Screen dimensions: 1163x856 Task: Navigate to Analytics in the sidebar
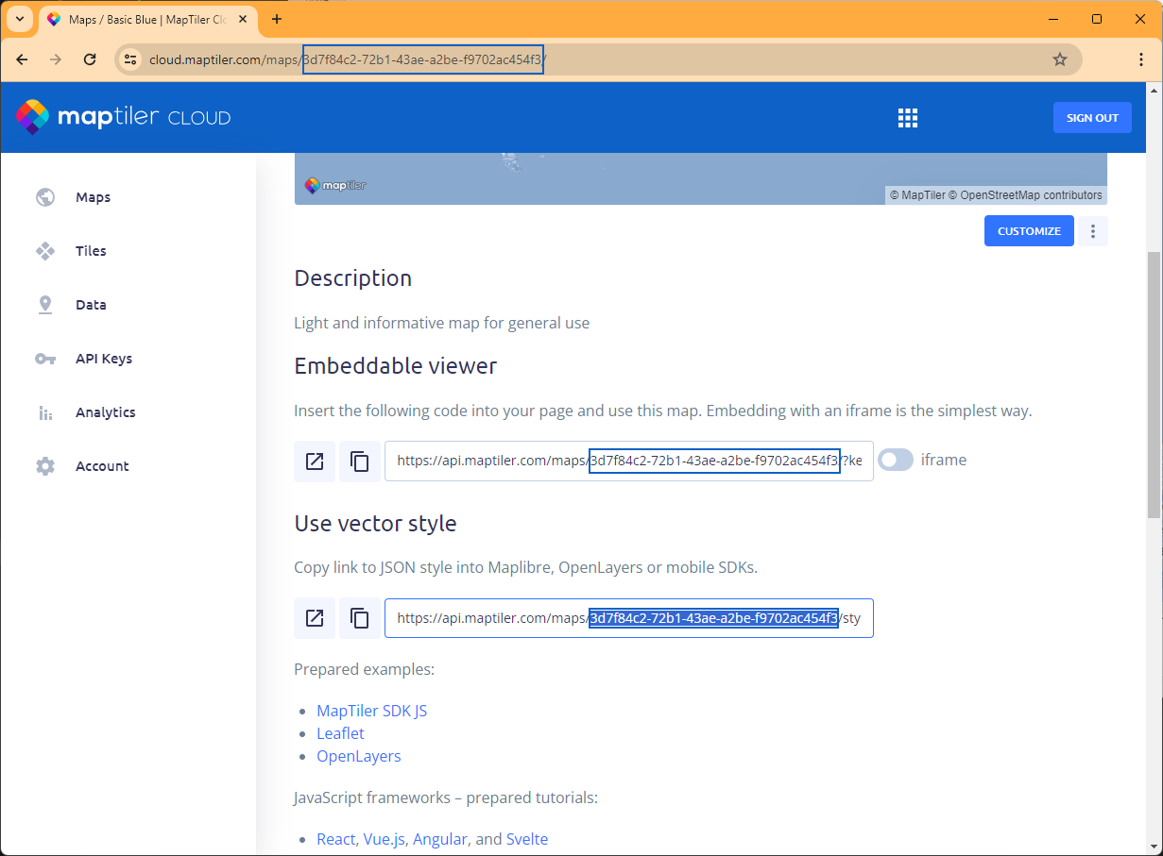[x=105, y=412]
